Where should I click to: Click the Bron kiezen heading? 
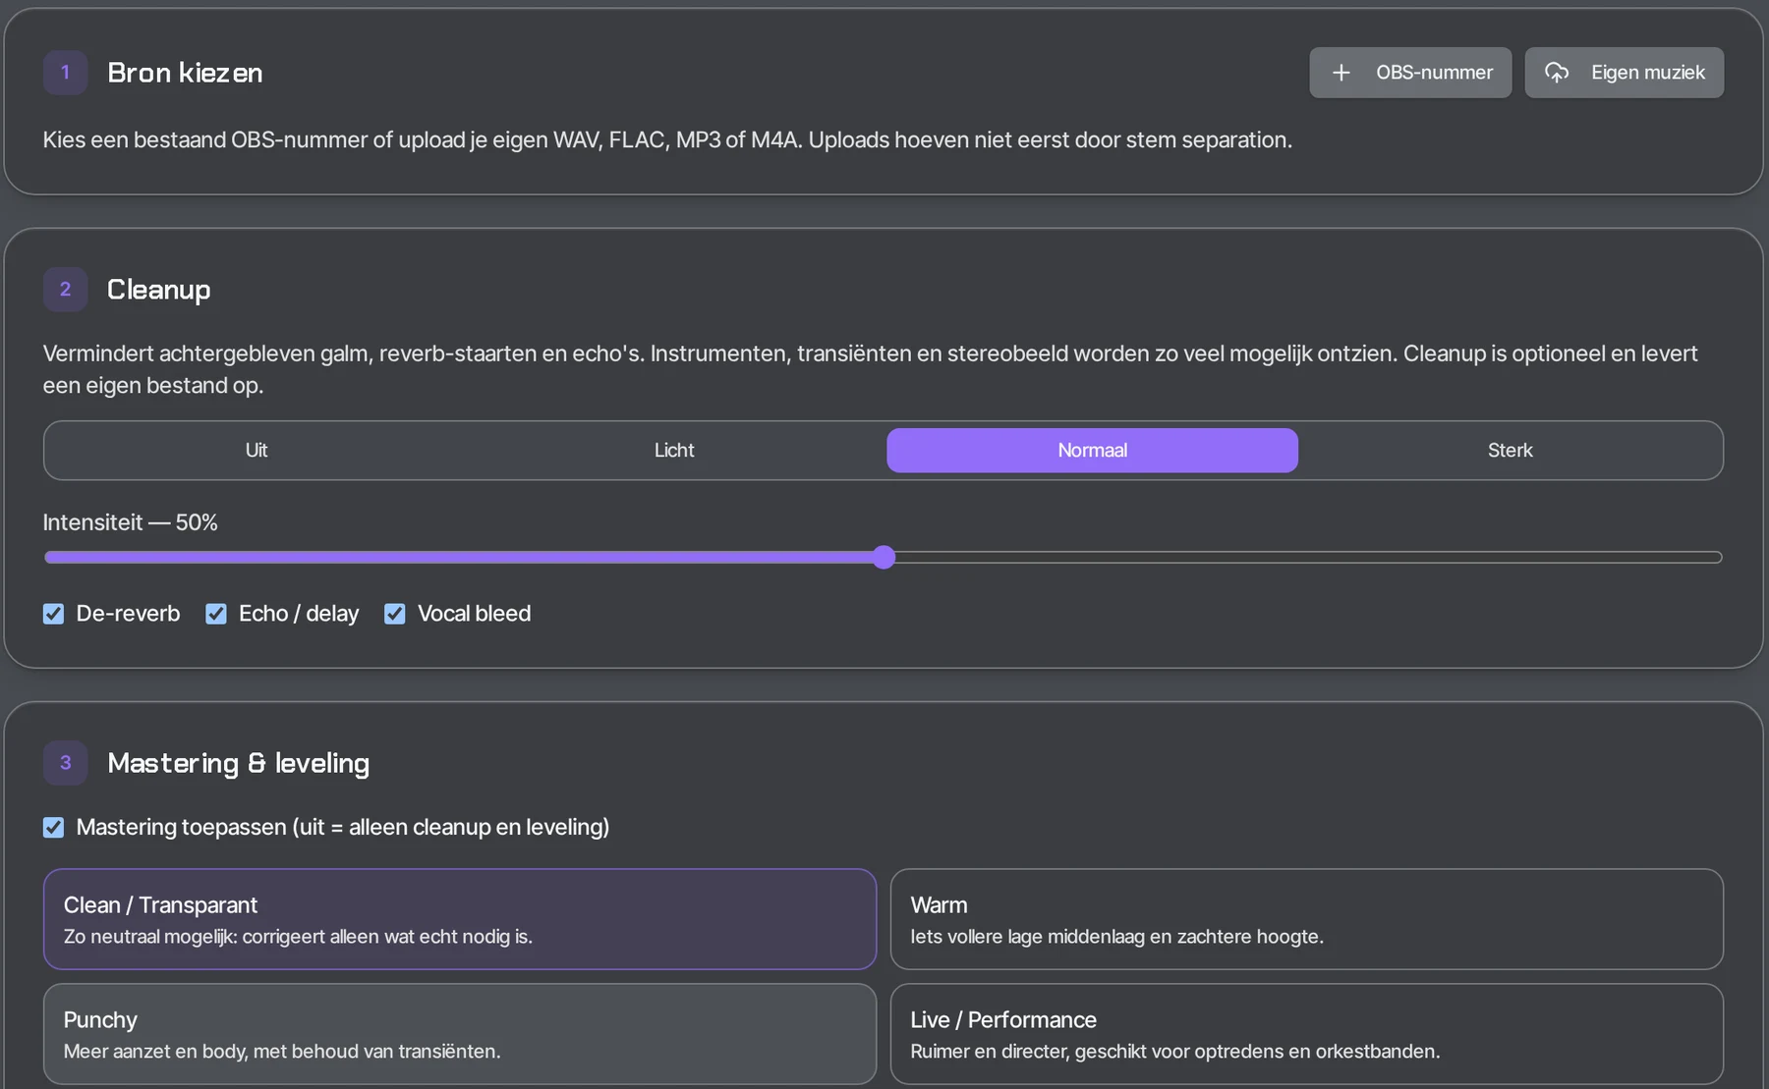[x=185, y=73]
